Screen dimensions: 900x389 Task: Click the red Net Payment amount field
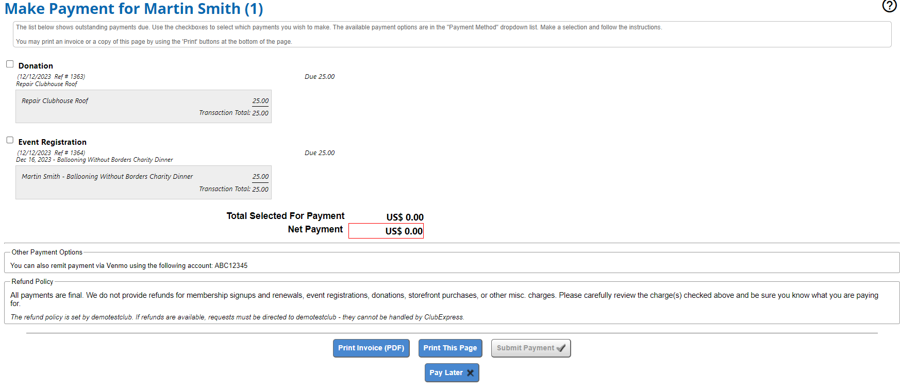(x=386, y=231)
